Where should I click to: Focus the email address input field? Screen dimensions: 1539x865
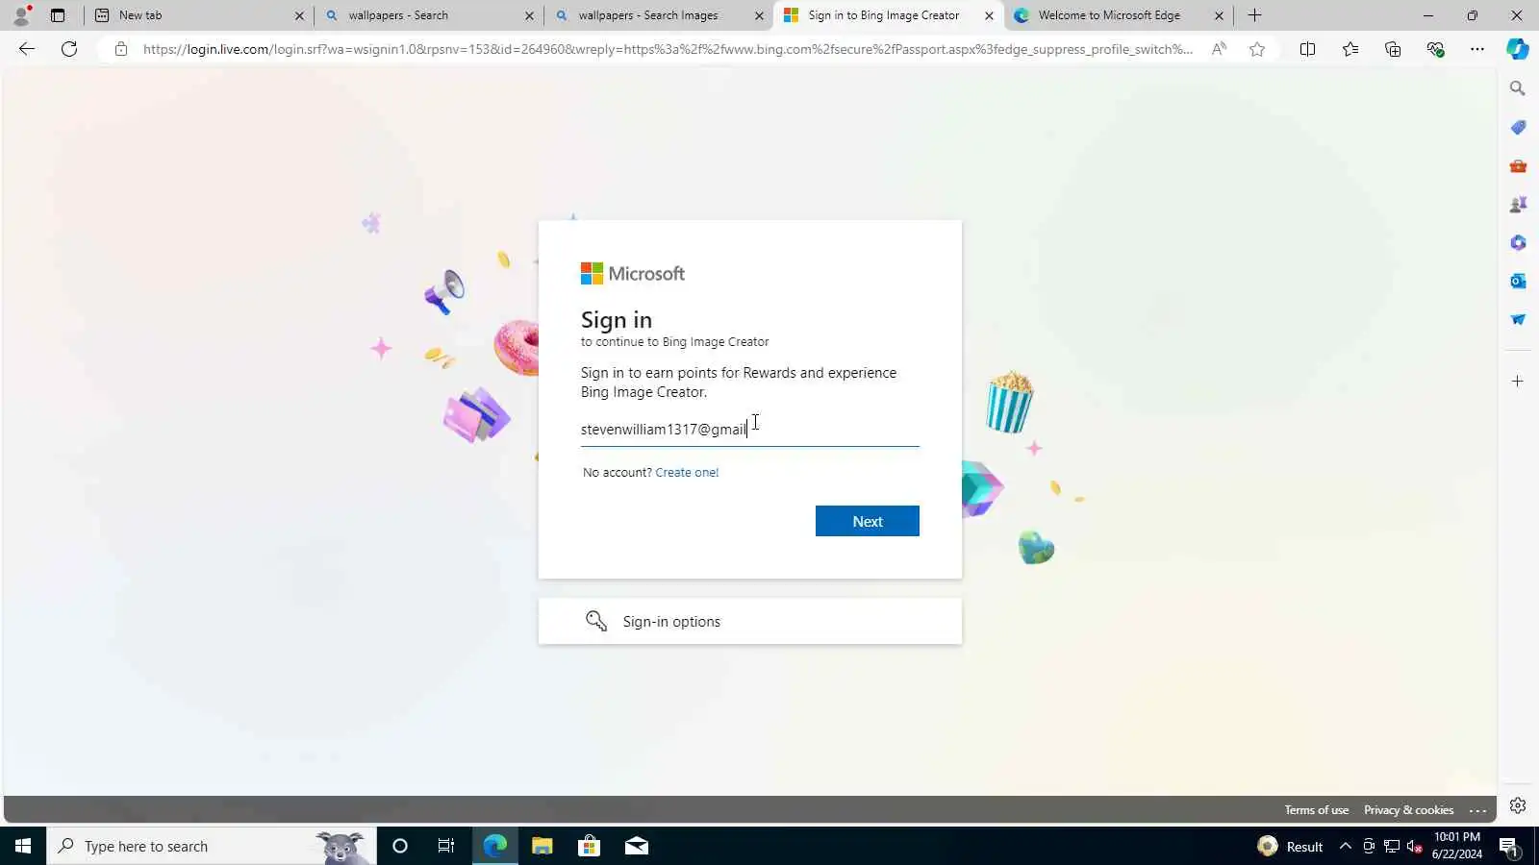pos(749,429)
